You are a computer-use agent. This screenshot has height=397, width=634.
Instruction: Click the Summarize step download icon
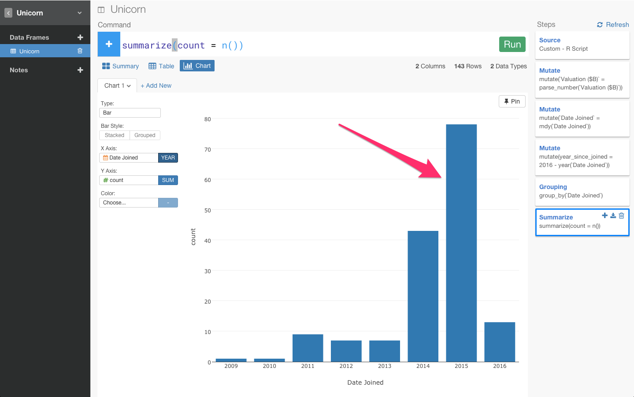[x=613, y=215]
